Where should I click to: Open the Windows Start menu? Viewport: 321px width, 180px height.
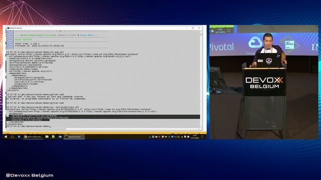pyautogui.click(x=6, y=136)
